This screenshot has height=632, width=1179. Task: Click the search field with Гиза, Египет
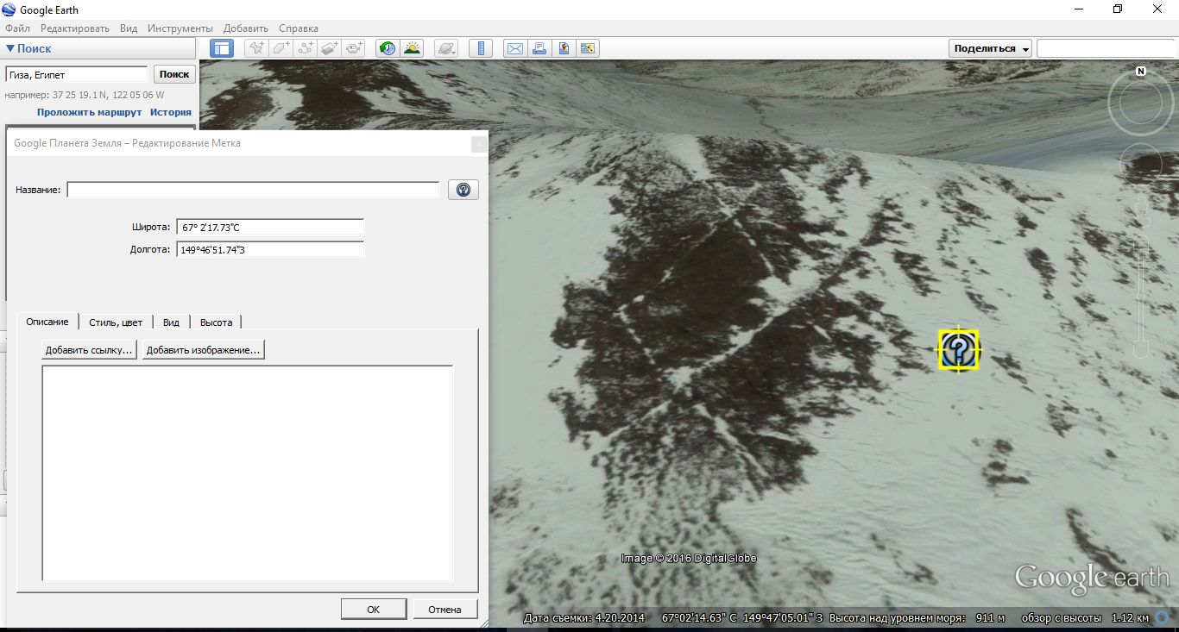click(x=77, y=75)
